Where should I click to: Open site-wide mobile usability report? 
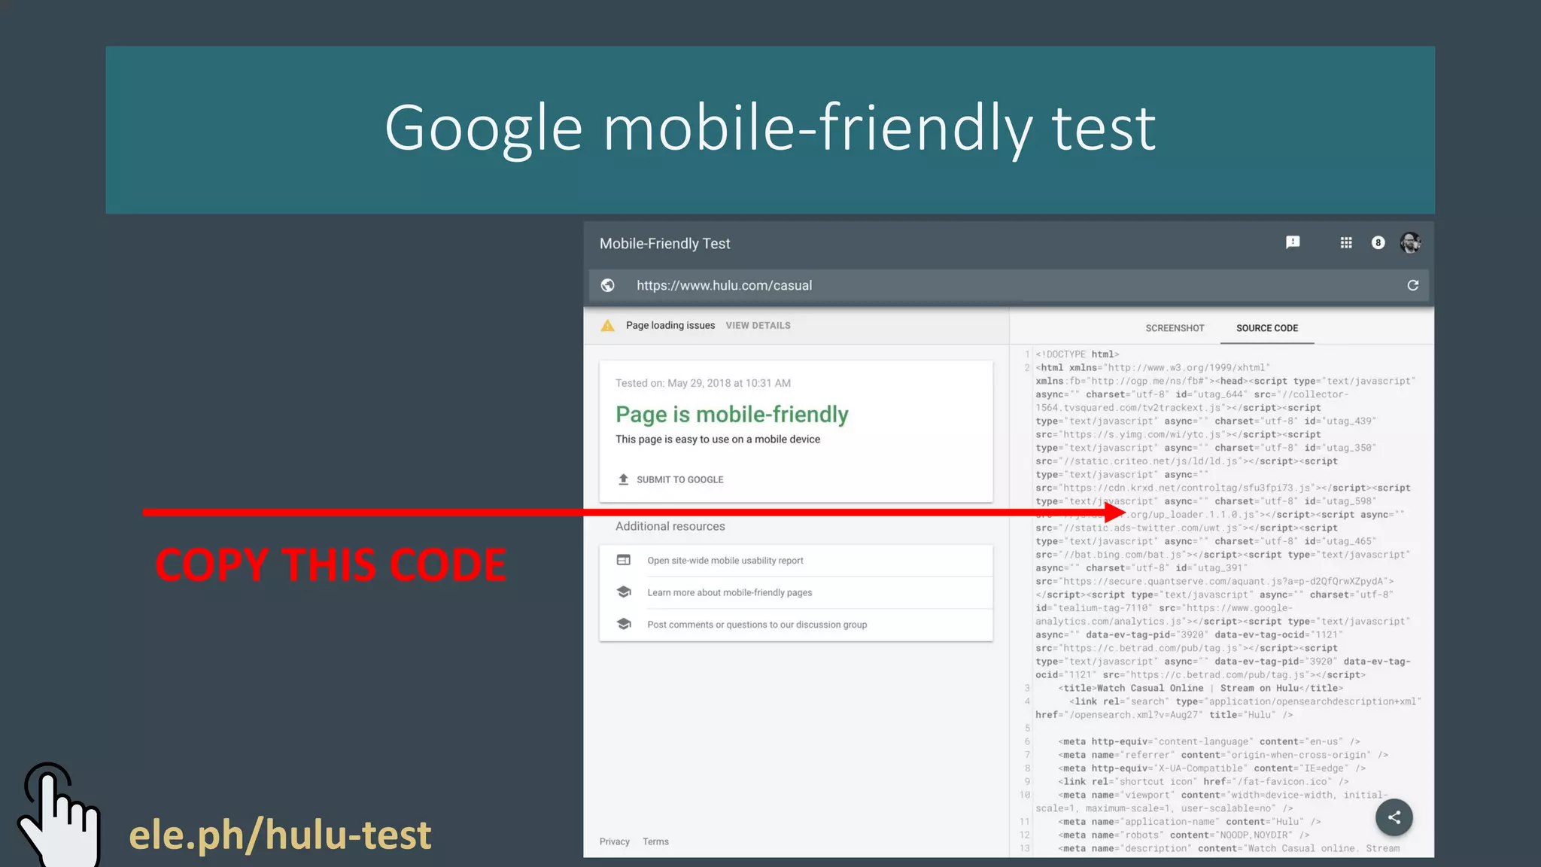coord(725,561)
